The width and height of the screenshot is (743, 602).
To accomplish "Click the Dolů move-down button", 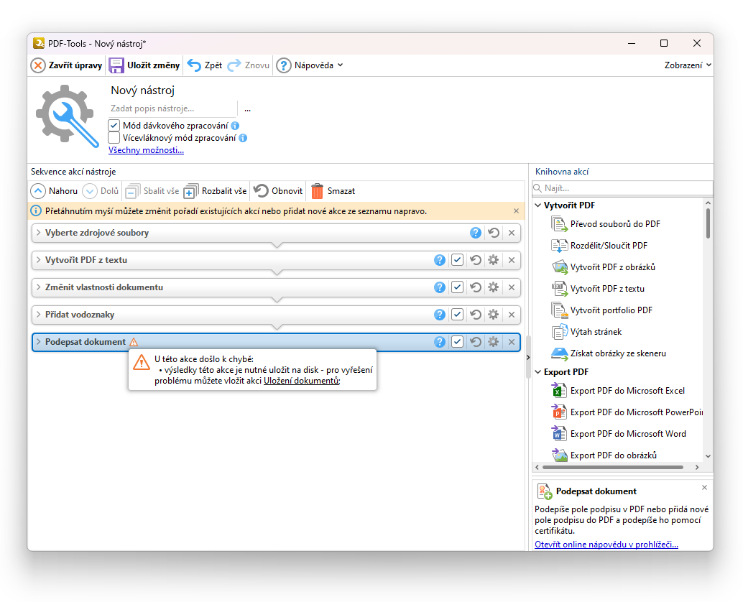I will [101, 191].
